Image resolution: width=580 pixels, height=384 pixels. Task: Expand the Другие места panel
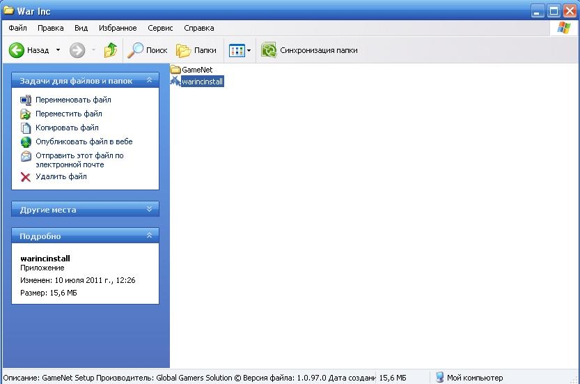pyautogui.click(x=149, y=209)
